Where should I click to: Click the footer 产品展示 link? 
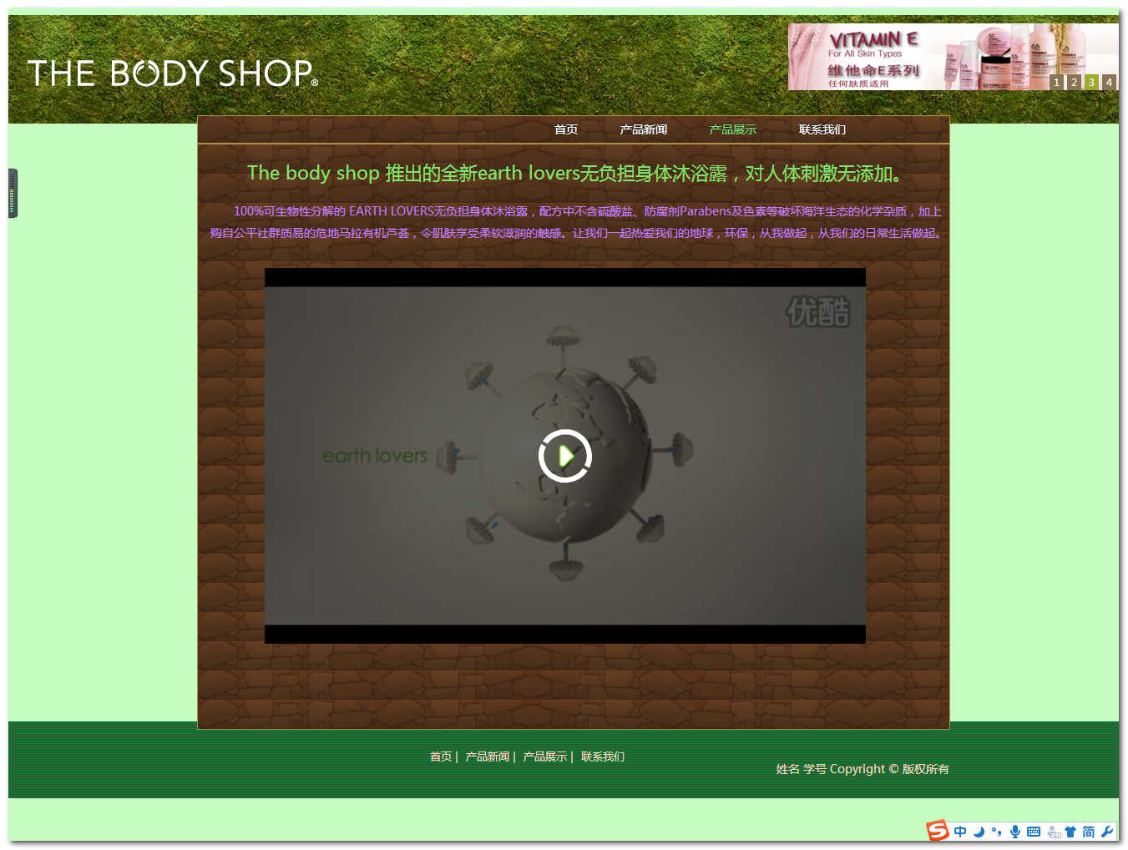click(544, 756)
